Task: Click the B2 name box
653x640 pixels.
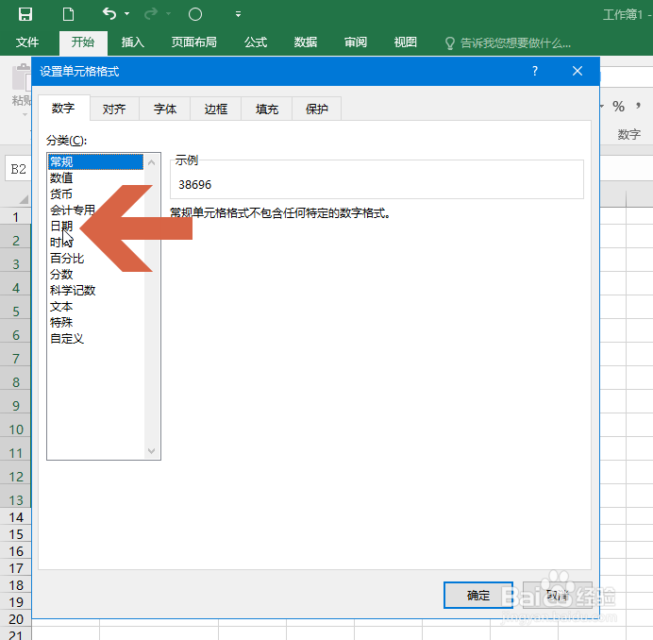Action: (x=18, y=169)
